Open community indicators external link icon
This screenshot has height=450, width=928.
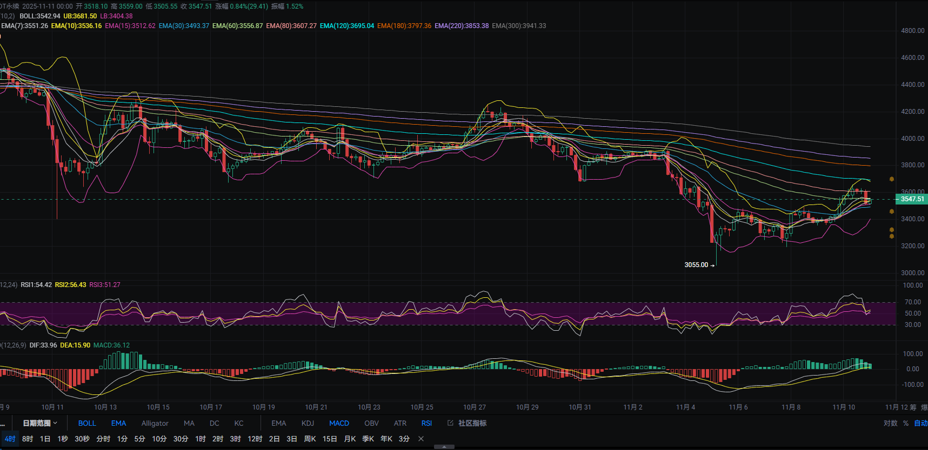click(450, 423)
